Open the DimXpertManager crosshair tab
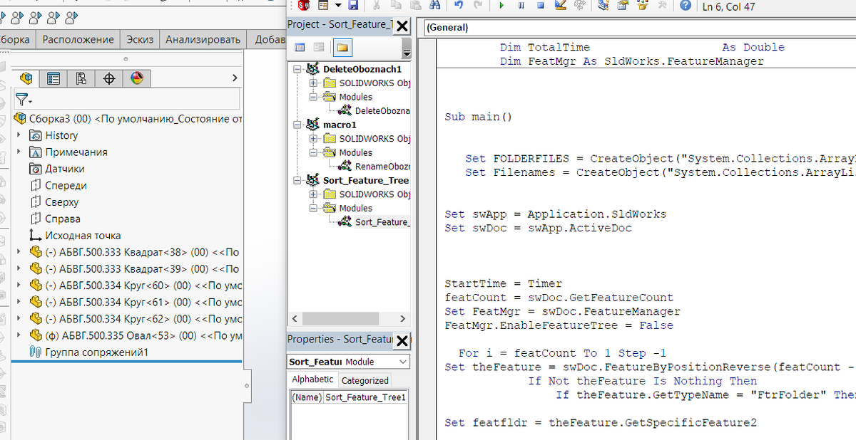Screen dimensions: 856x440 click(108, 78)
